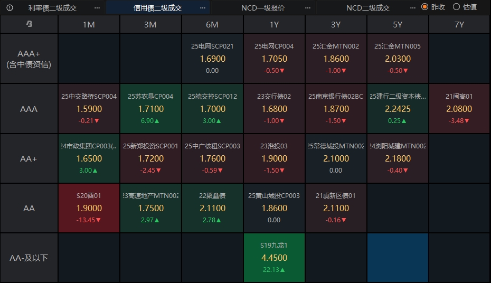
Task: Select the 昨收 radio button
Action: 424,7
